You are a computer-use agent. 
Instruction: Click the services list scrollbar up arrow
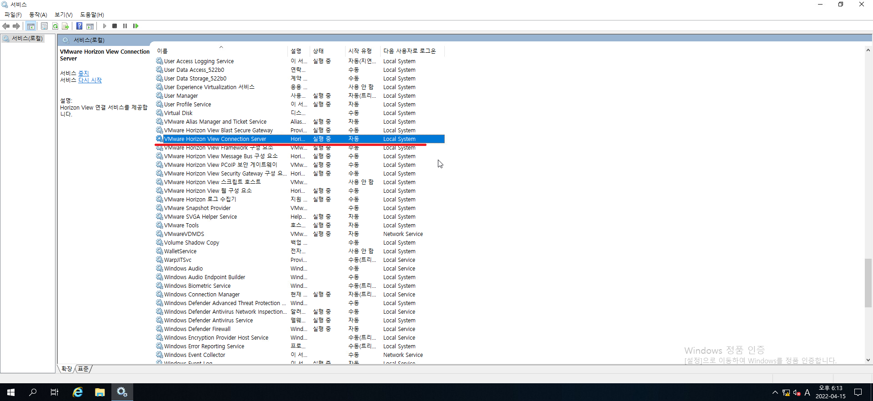(868, 50)
